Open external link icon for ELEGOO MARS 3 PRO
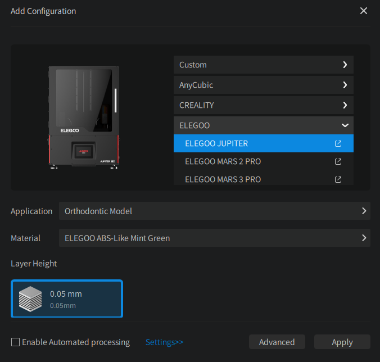The image size is (380, 362). 338,179
